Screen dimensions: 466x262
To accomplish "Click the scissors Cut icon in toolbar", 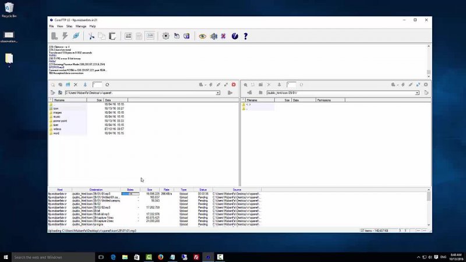I will (91, 36).
